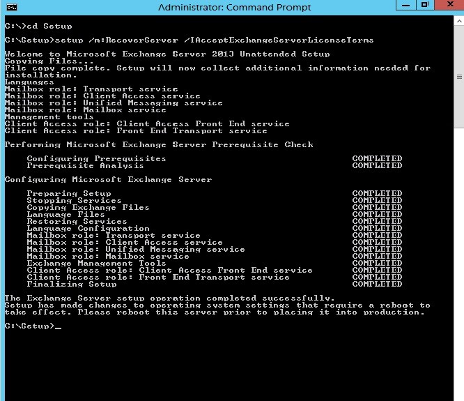Click 'Preparing Setup' row

coord(215,194)
